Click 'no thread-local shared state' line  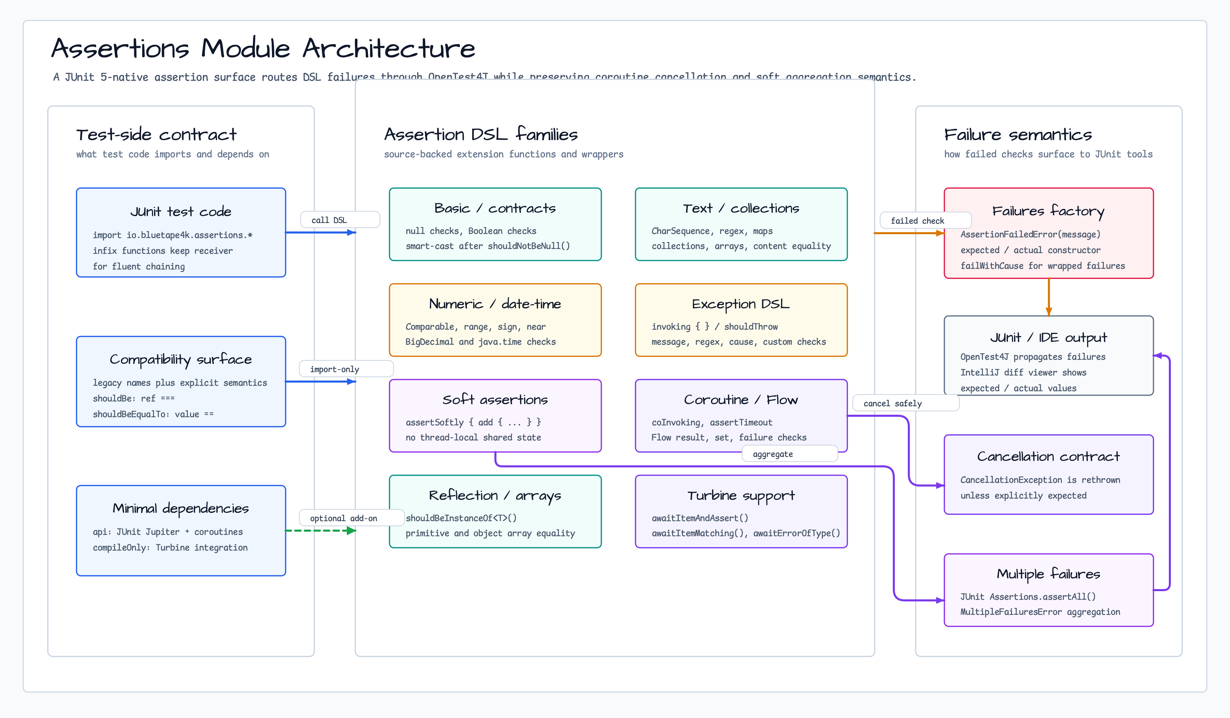(474, 437)
